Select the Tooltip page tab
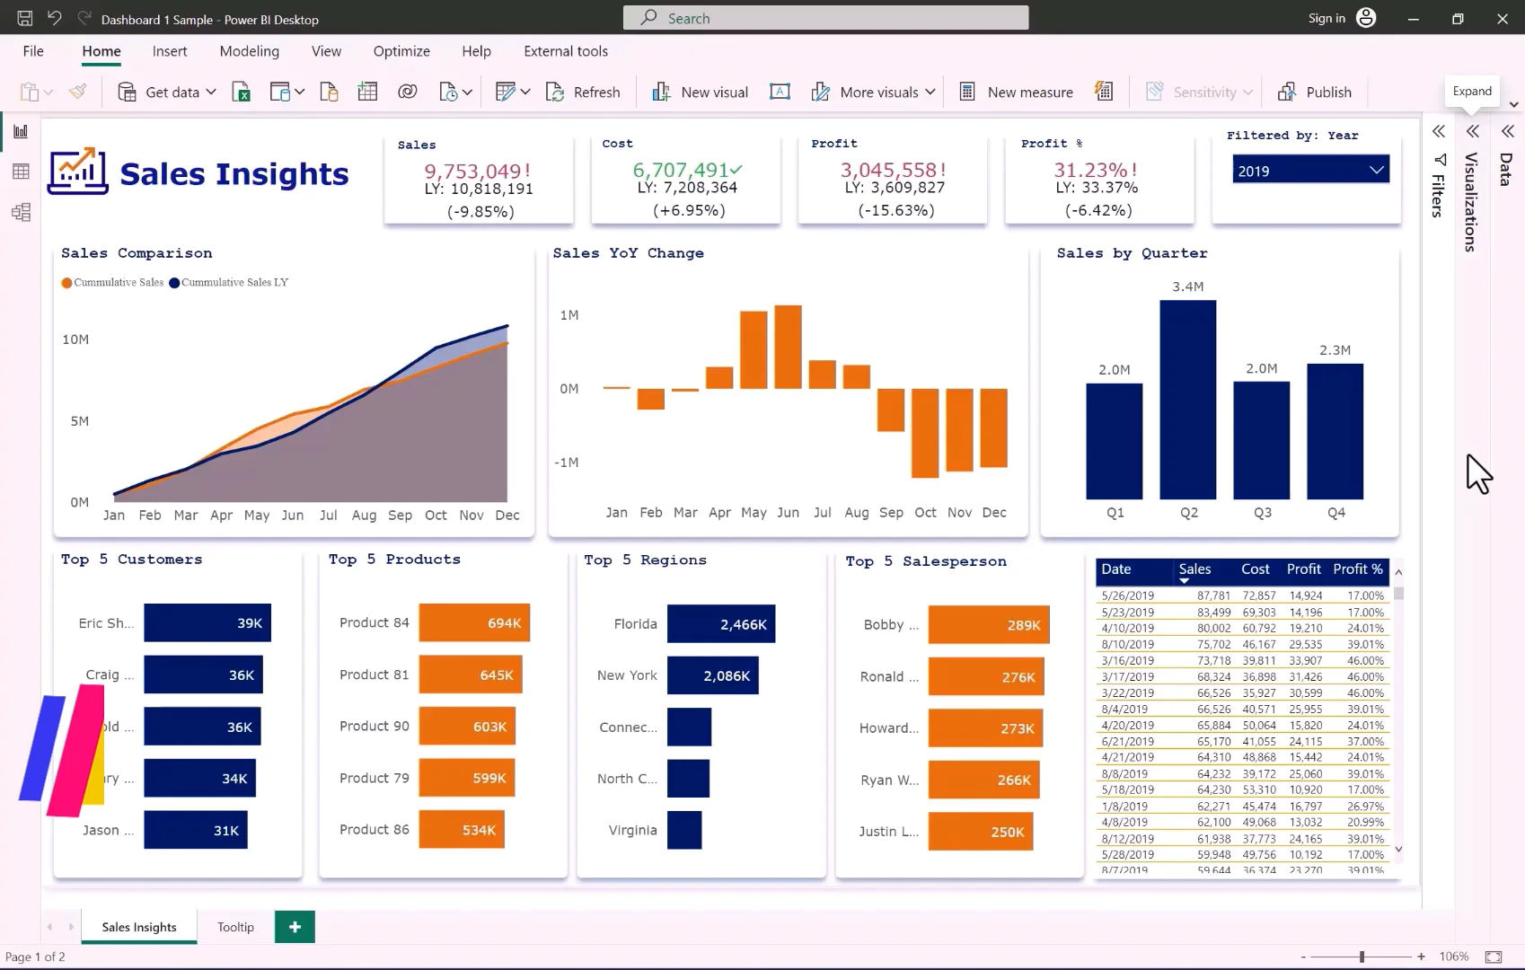 point(234,926)
